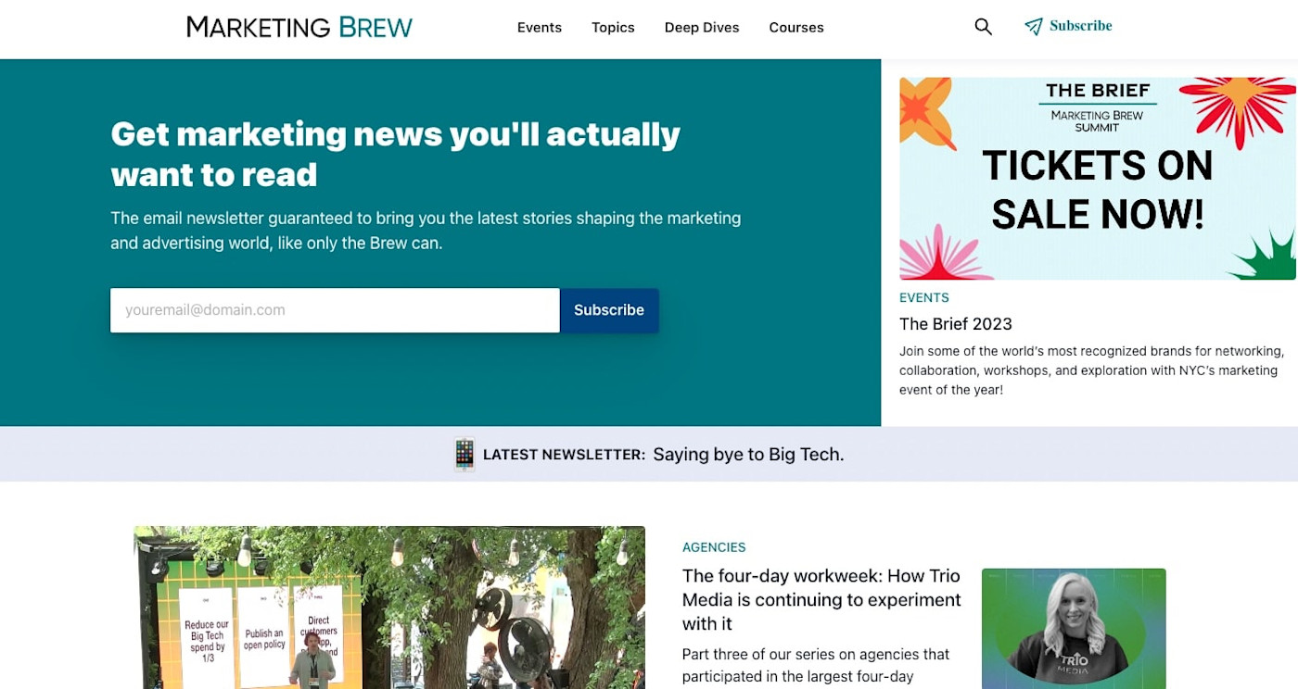Click the phone emoji beside Latest Newsletter
Image resolution: width=1298 pixels, height=689 pixels.
point(464,455)
